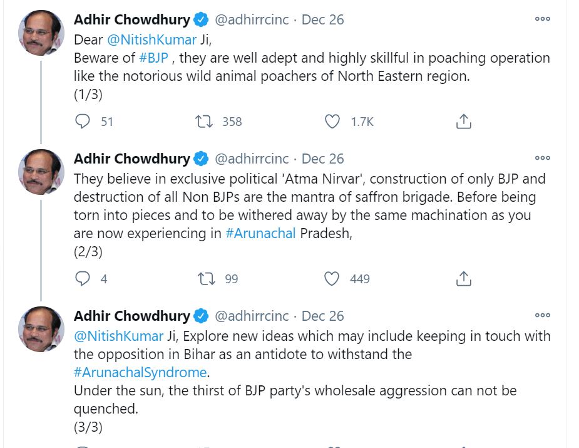
Task: Reply to the first tweet (1/3)
Action: (x=83, y=122)
